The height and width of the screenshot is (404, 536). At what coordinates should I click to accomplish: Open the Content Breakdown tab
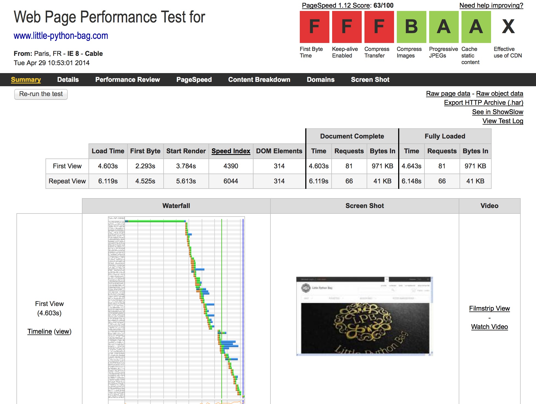click(259, 80)
